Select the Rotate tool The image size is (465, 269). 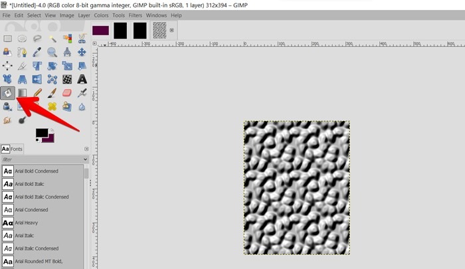[x=52, y=66]
